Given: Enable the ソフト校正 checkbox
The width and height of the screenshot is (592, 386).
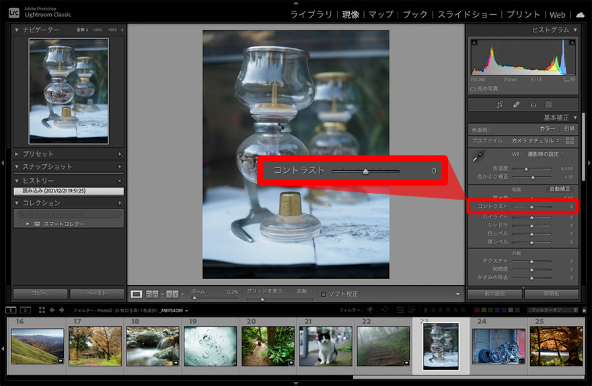Looking at the screenshot, I should click(324, 294).
